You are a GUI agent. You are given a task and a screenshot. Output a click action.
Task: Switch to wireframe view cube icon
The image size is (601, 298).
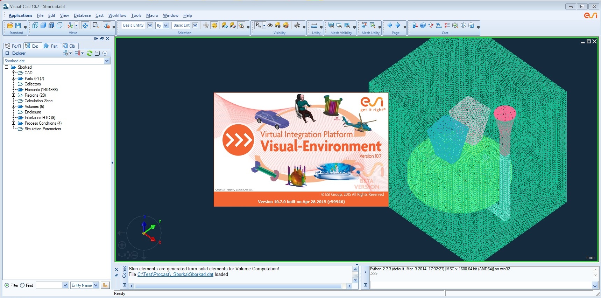(35, 25)
